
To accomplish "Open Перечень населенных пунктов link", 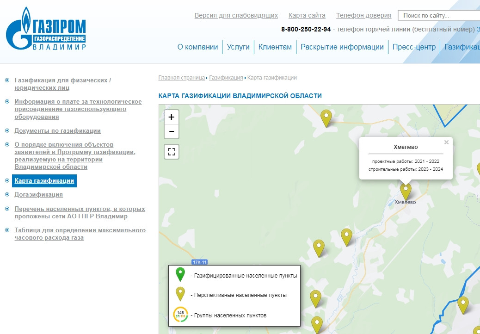I will (80, 212).
